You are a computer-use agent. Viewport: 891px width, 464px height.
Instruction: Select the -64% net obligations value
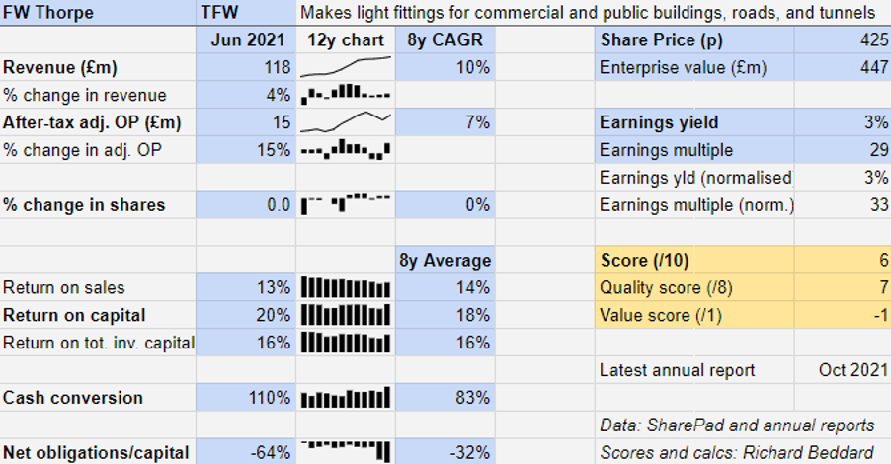[246, 452]
